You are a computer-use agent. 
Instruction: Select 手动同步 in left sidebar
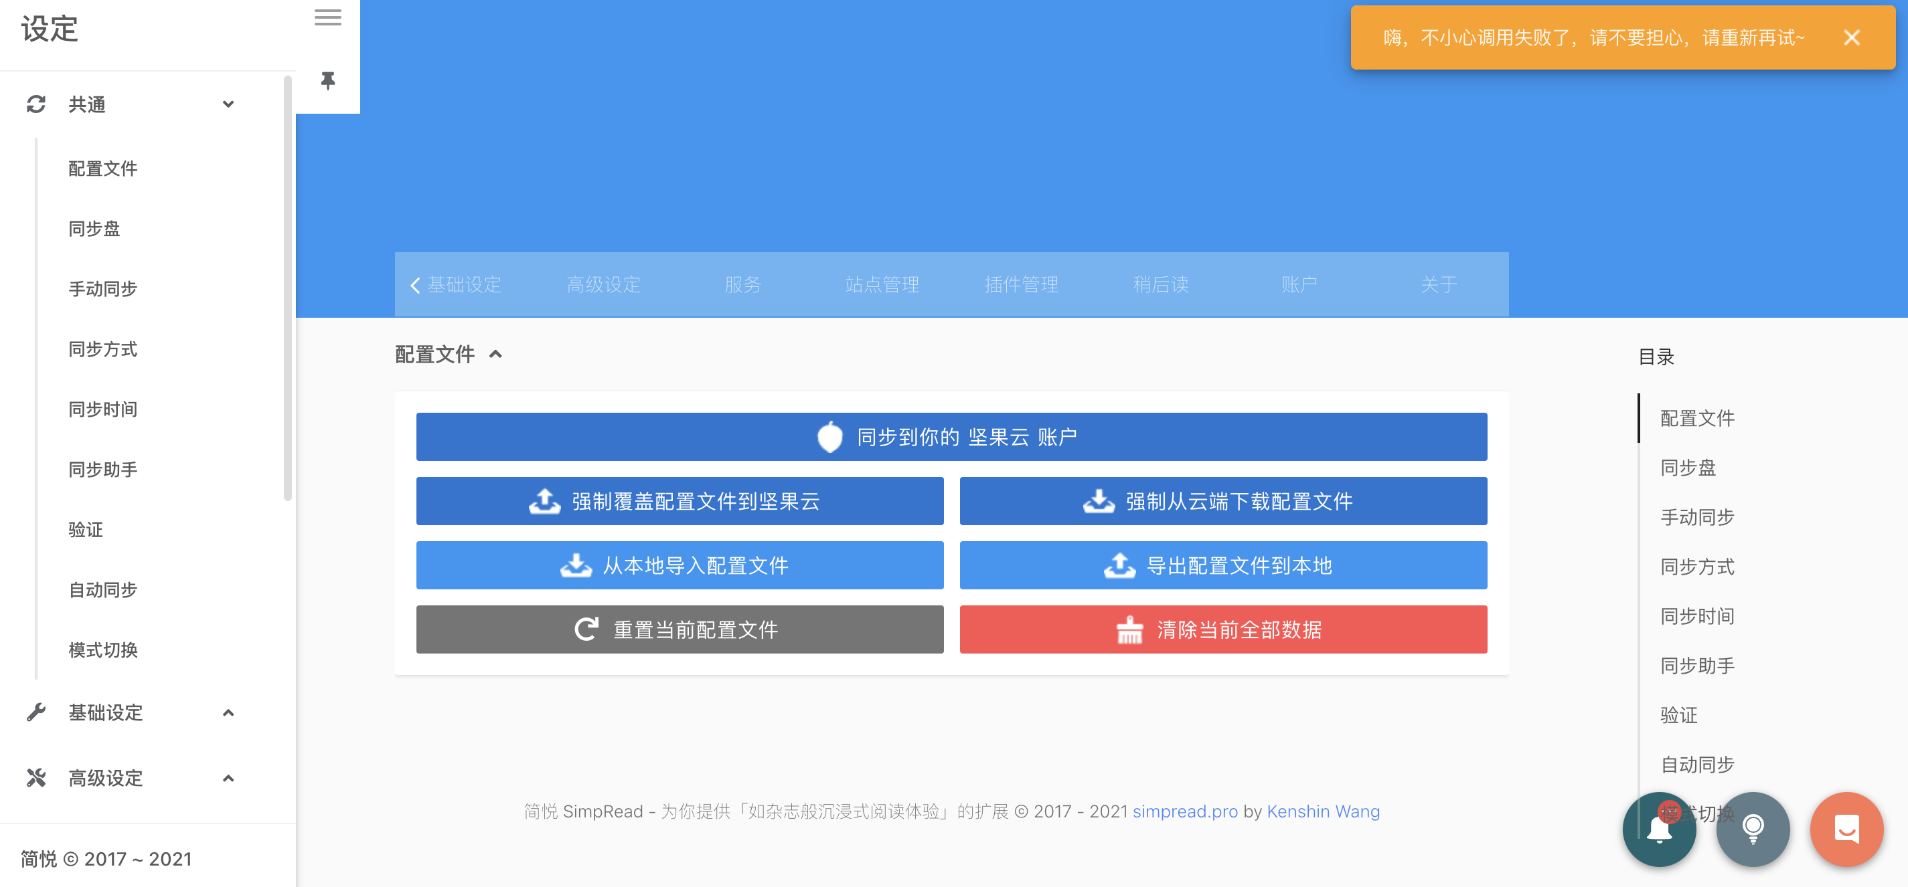(x=103, y=288)
